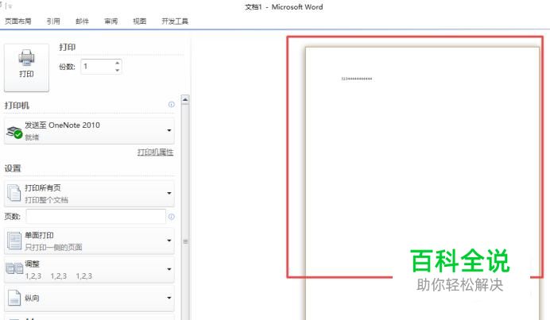Click the large Print button with printer icon
The image size is (550, 320).
pyautogui.click(x=26, y=67)
